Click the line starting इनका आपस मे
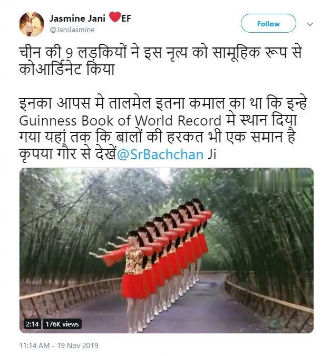Image resolution: width=331 pixels, height=356 pixels. (x=163, y=103)
